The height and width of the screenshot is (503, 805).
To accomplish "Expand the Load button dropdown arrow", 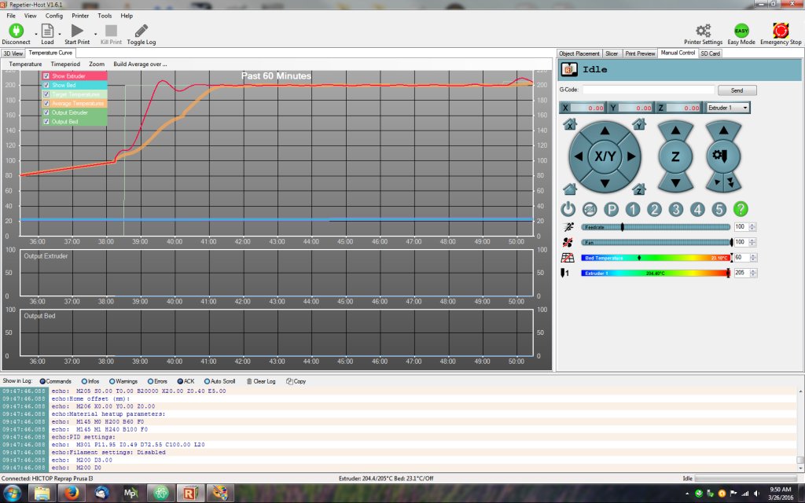I will click(x=58, y=33).
